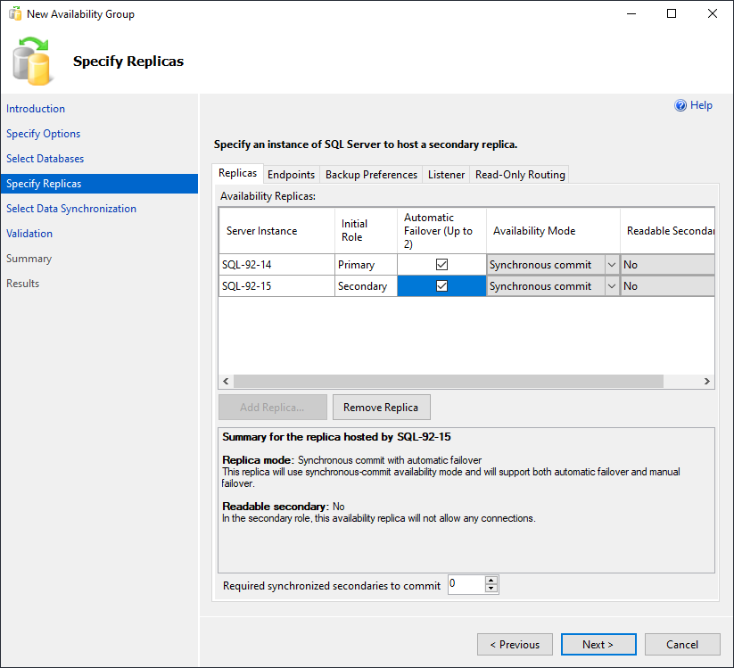
Task: Toggle automatic failover checkbox for SQL-92-15
Action: pyautogui.click(x=441, y=286)
